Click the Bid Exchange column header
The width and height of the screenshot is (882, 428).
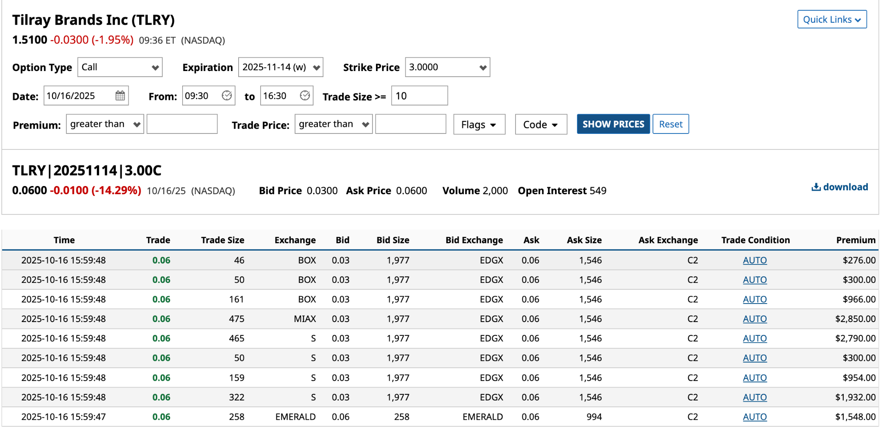point(474,240)
